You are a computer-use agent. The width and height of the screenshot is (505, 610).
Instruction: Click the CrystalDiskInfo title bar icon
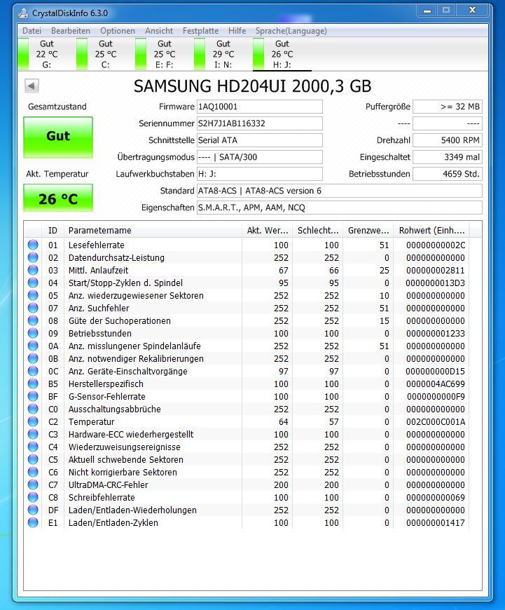[x=23, y=13]
